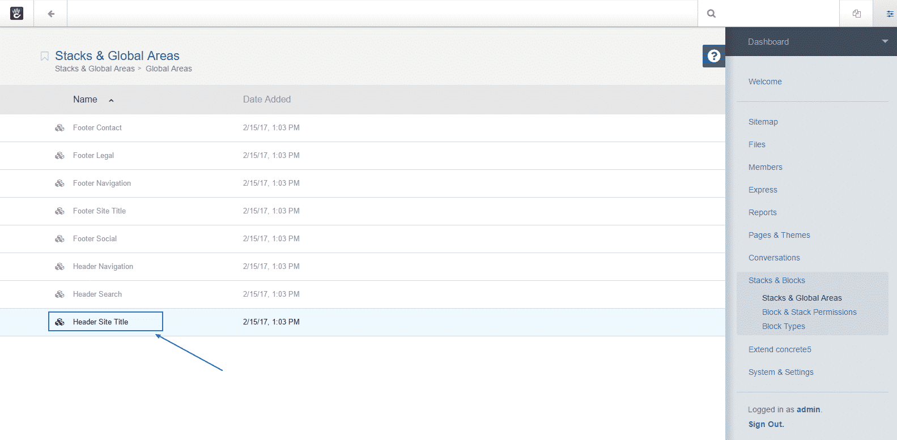Click the stack icon for Footer Contact

click(59, 128)
